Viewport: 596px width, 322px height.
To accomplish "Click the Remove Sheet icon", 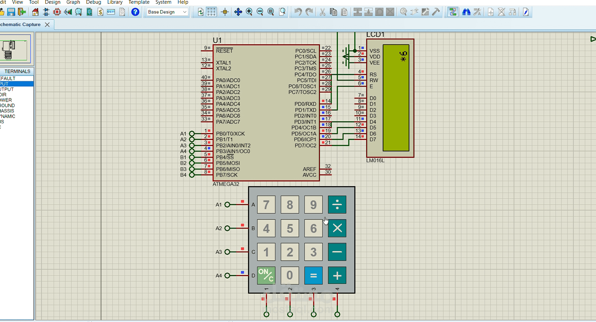I will 502,12.
